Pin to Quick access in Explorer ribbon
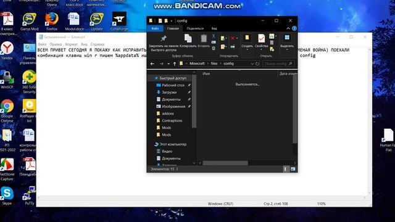The height and width of the screenshot is (222, 395). (x=164, y=43)
